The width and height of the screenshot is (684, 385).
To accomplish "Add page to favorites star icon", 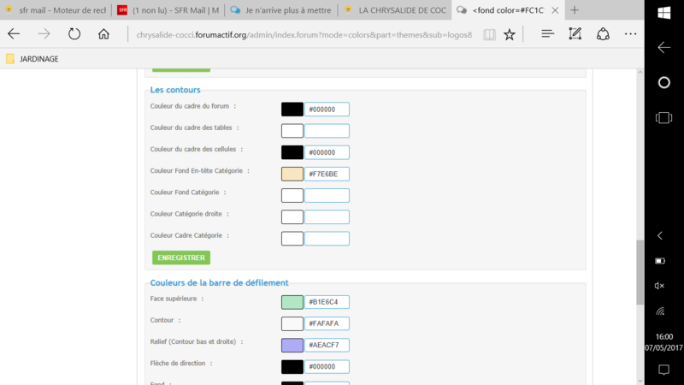I will [509, 34].
